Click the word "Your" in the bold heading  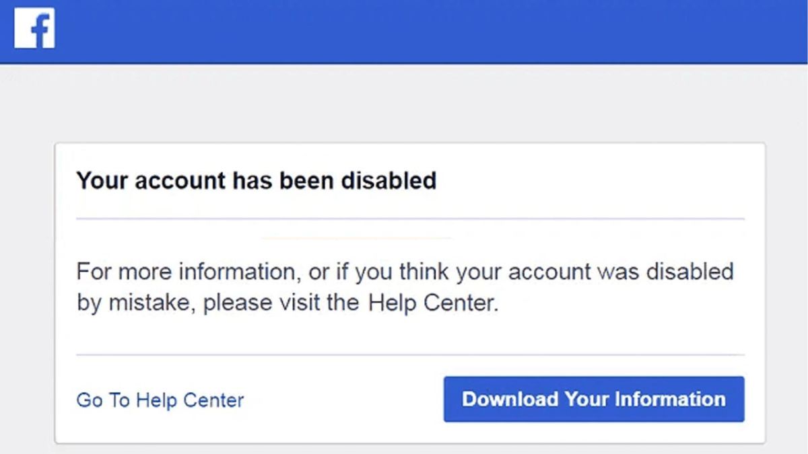(102, 180)
